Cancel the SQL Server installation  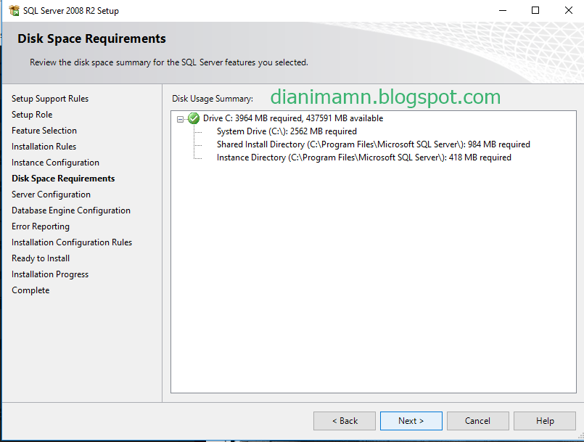477,420
